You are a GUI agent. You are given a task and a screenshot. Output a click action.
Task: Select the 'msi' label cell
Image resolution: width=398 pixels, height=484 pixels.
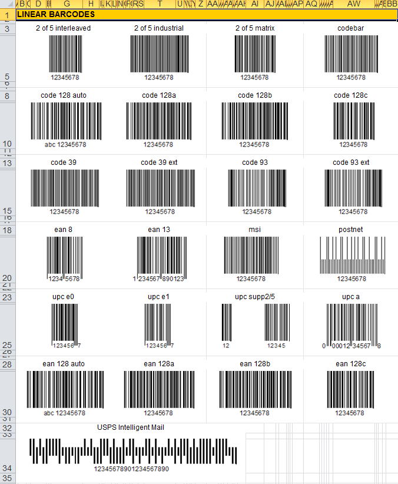(255, 230)
